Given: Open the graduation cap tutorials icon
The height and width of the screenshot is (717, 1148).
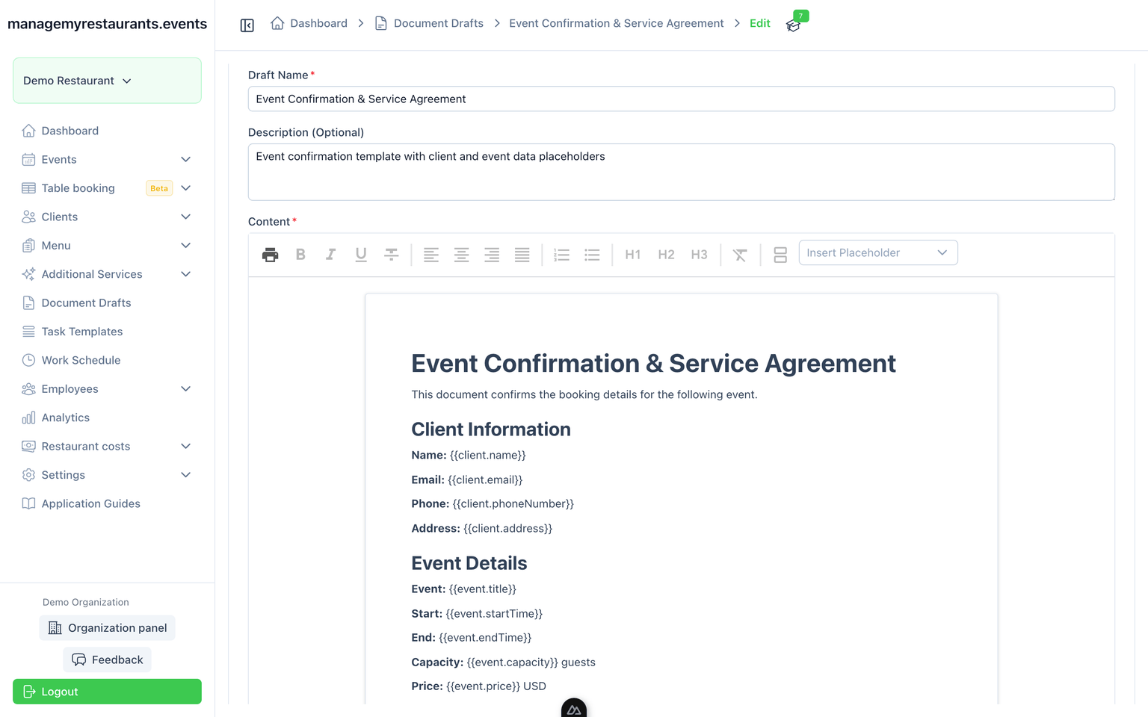Looking at the screenshot, I should pyautogui.click(x=794, y=25).
